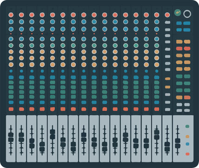Click the fader handle on the fifteenth channel strip
Viewport: 199px width, 168px height.
click(x=157, y=135)
